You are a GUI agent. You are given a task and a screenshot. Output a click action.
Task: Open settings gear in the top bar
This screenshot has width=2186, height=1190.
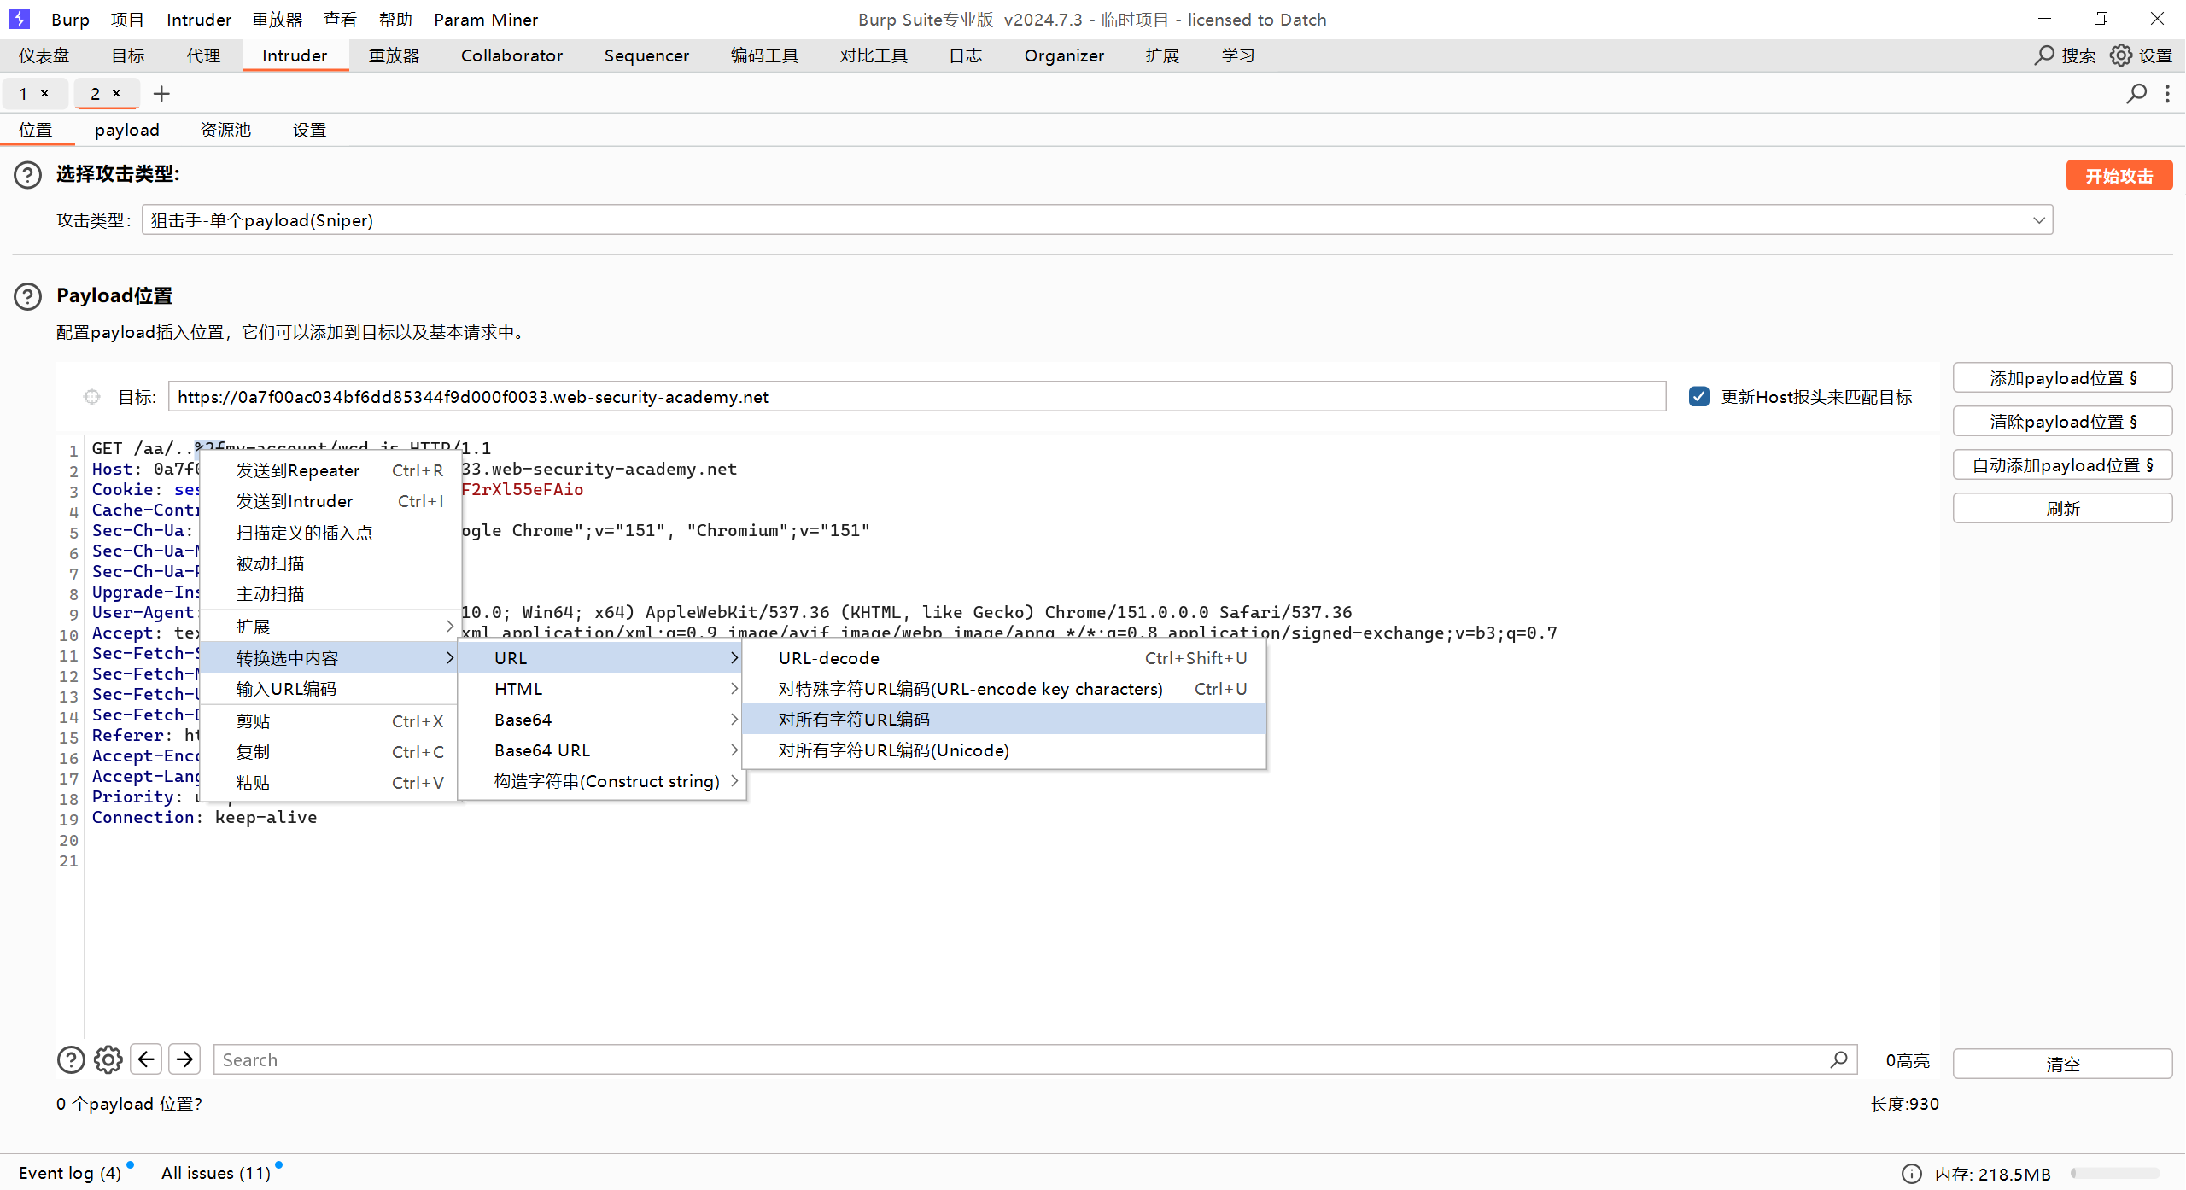coord(2121,55)
